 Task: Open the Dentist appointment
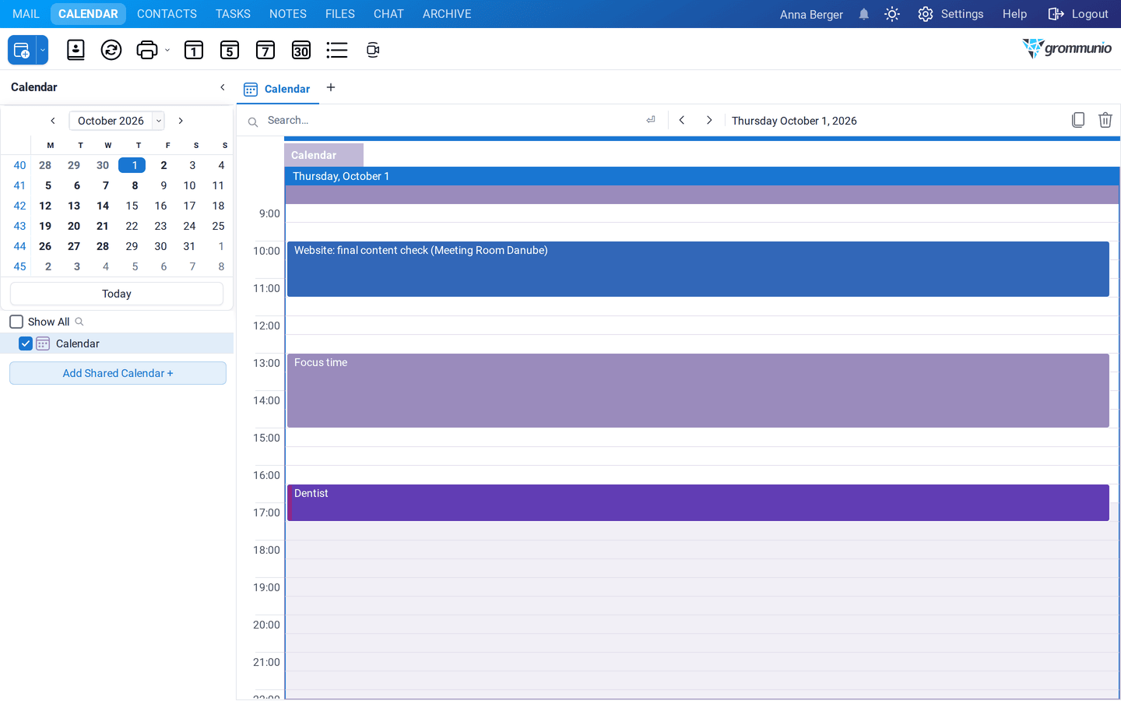point(698,503)
